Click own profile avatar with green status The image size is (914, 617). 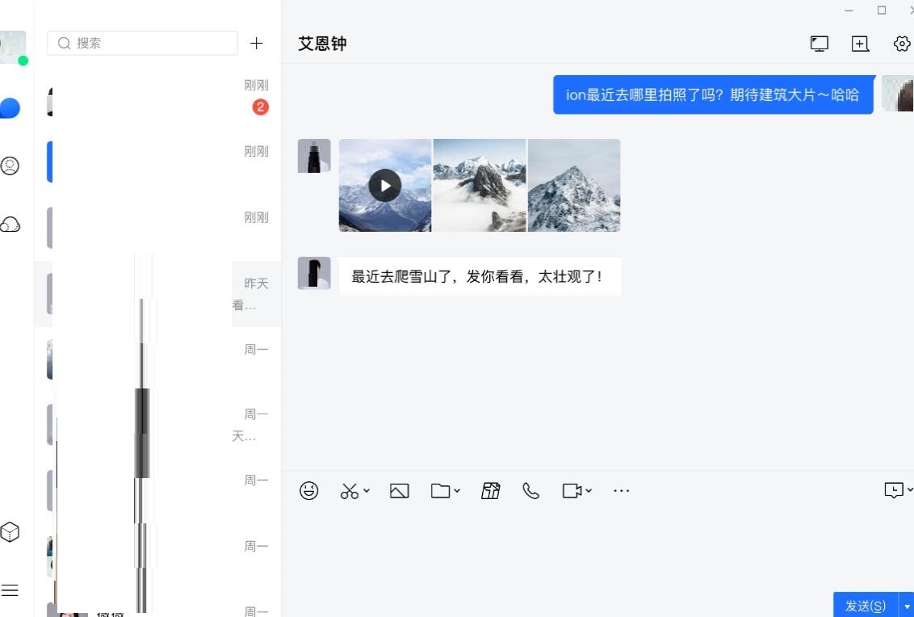pos(13,47)
